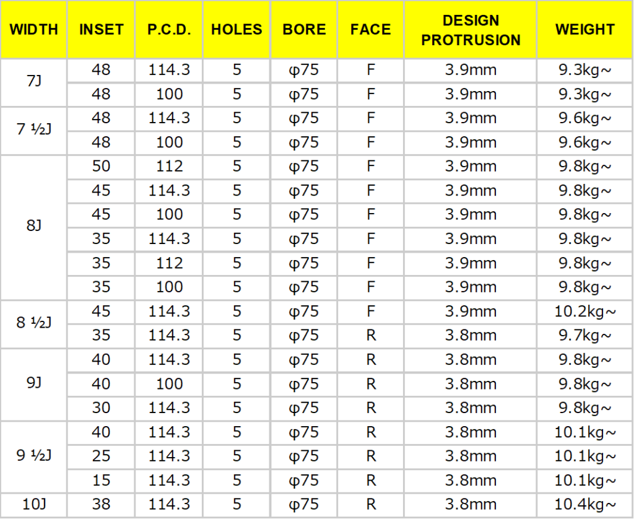Click 9.6kg~ in the 7 ½J 114.3 row
This screenshot has width=634, height=519.
pyautogui.click(x=584, y=119)
